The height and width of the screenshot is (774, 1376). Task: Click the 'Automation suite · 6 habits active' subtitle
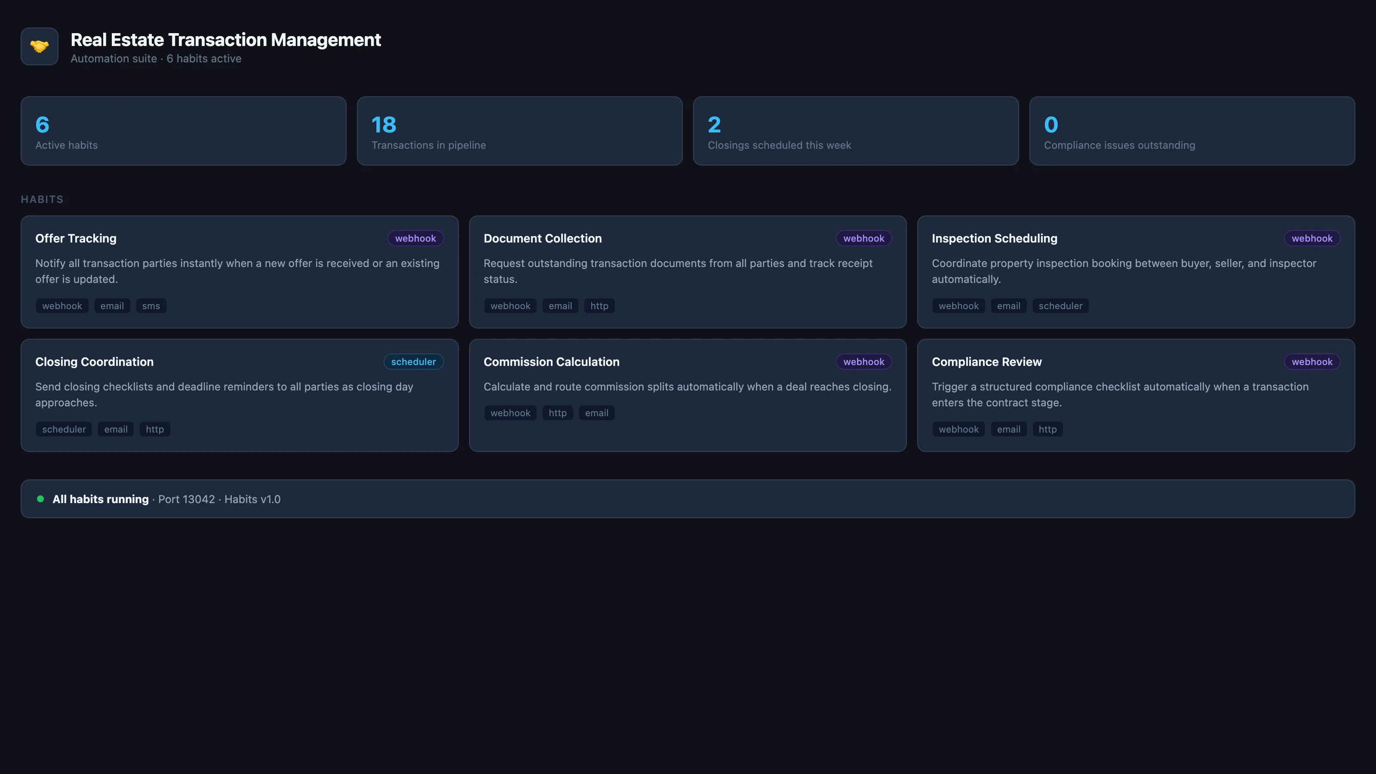tap(156, 59)
